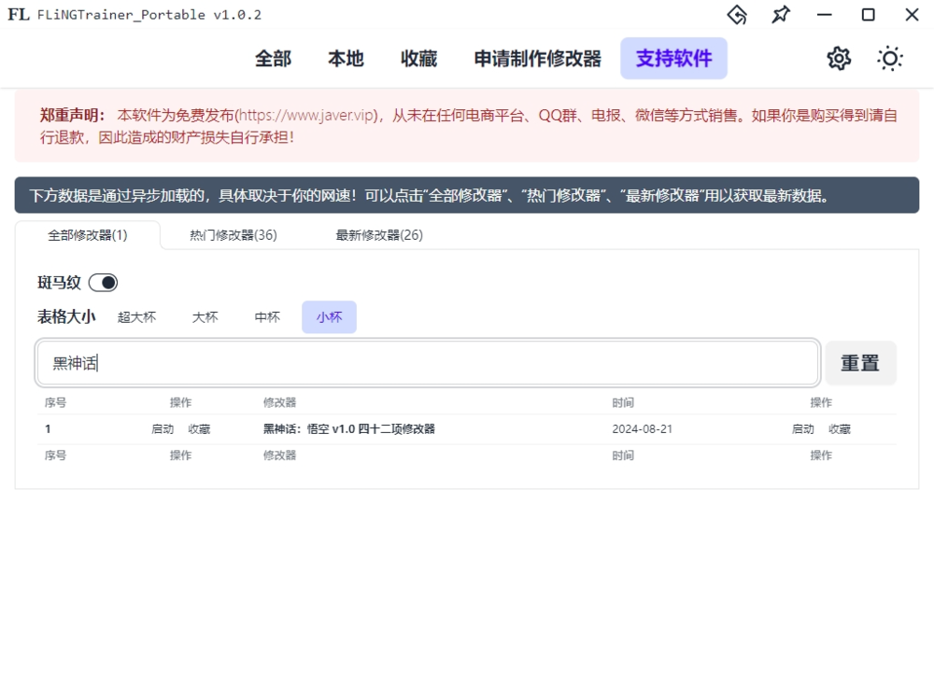Switch theme using the sun icon
Screen dimensions: 934x700
click(889, 58)
